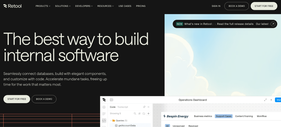Open the What's new arrow icon
Image resolution: width=281 pixels, height=127 pixels.
pyautogui.click(x=273, y=24)
